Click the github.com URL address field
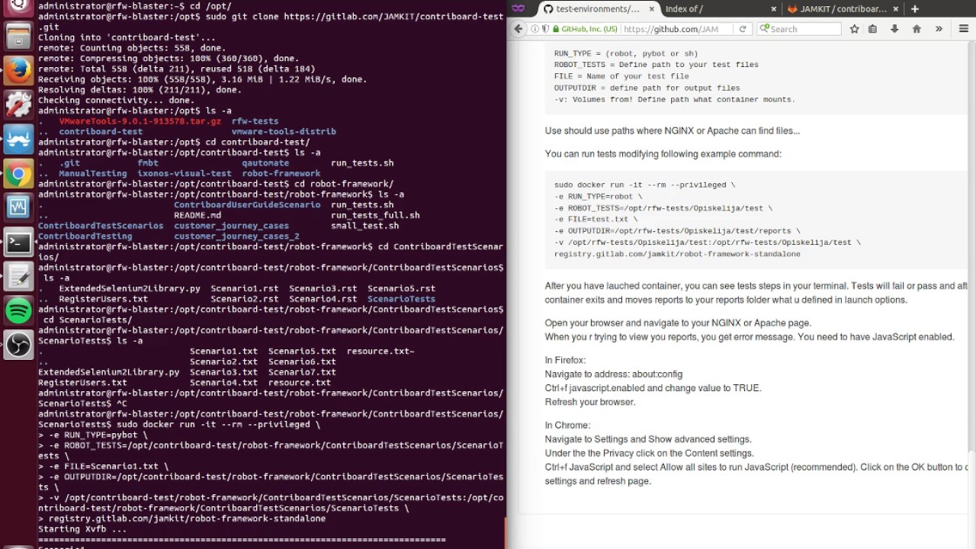Image resolution: width=976 pixels, height=549 pixels. tap(679, 29)
